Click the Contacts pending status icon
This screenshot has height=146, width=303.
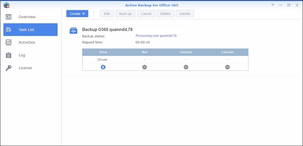pos(186,67)
